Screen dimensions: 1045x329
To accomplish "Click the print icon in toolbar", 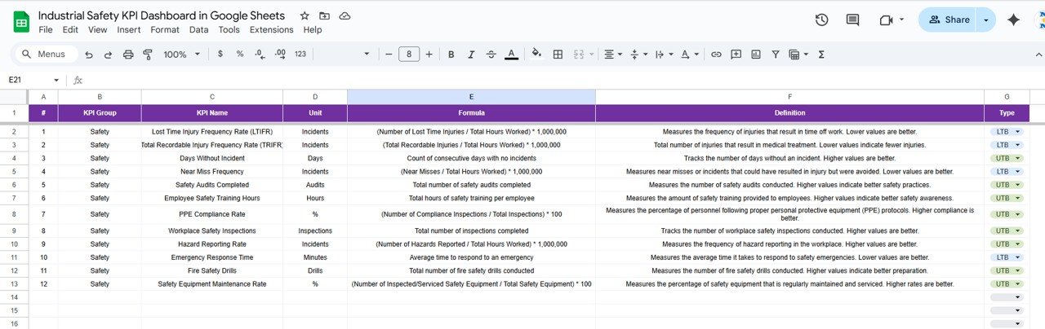I will click(x=128, y=55).
